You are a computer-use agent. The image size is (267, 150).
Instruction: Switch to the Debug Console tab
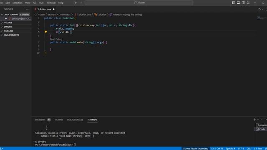pyautogui.click(x=75, y=120)
